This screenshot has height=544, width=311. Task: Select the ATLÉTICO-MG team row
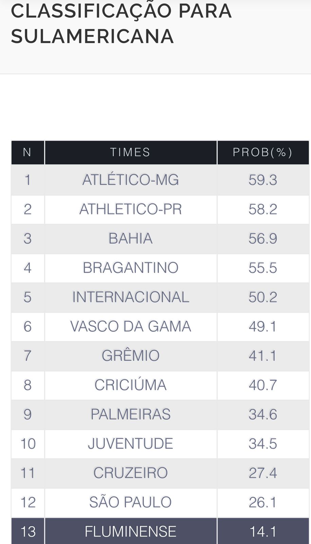160,180
